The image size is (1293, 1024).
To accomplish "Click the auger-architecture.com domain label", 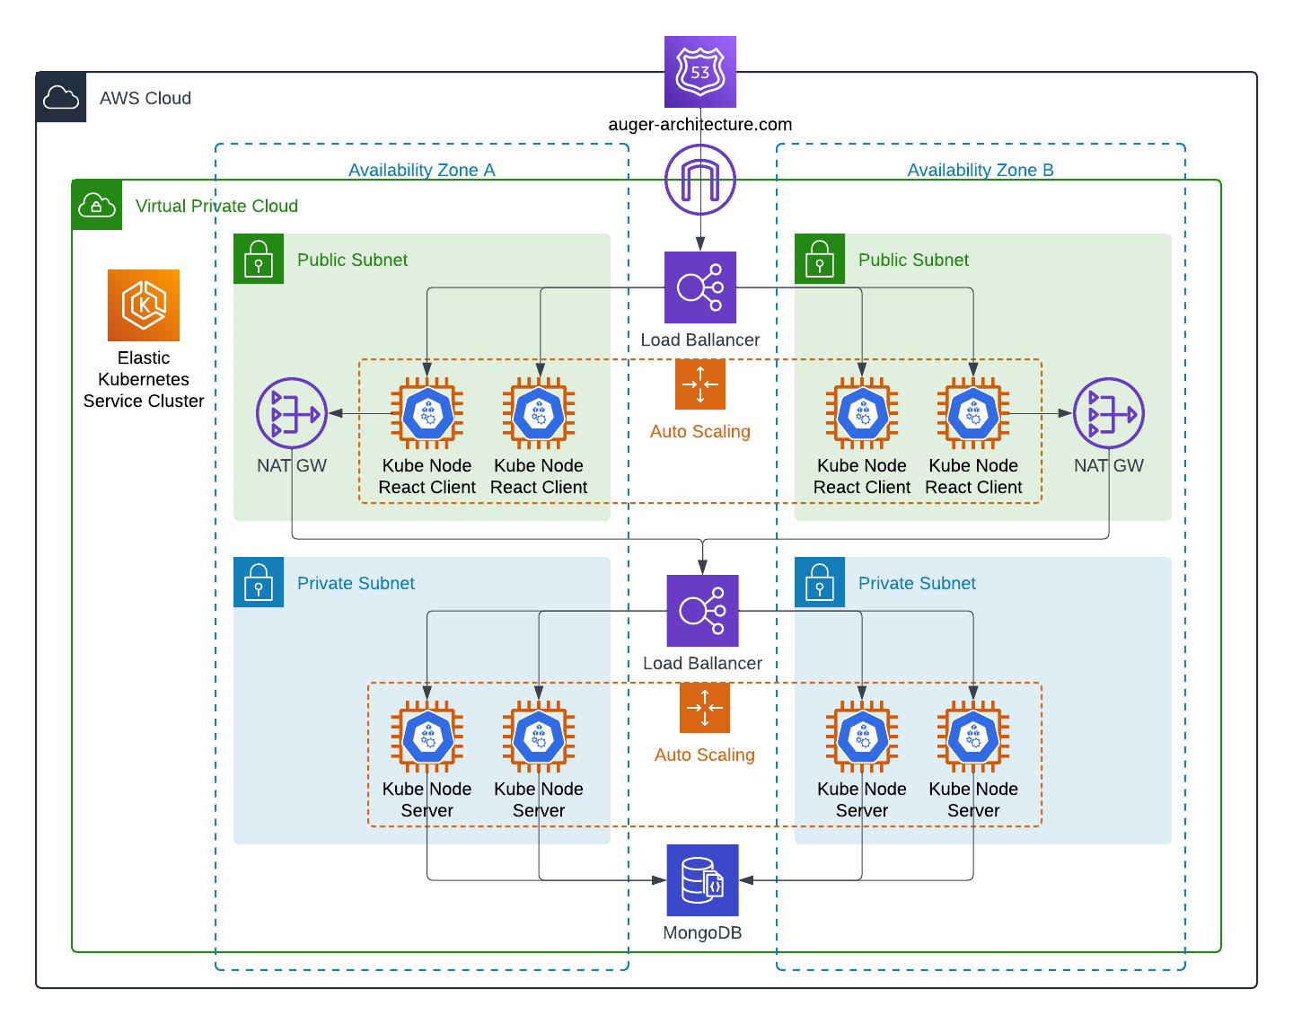I will (x=700, y=124).
